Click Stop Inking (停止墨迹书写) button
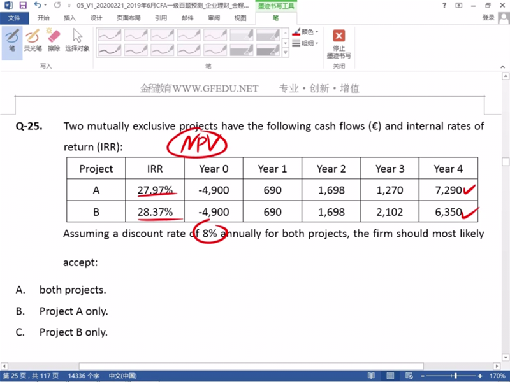Viewport: 510px width, 382px height. pos(339,43)
